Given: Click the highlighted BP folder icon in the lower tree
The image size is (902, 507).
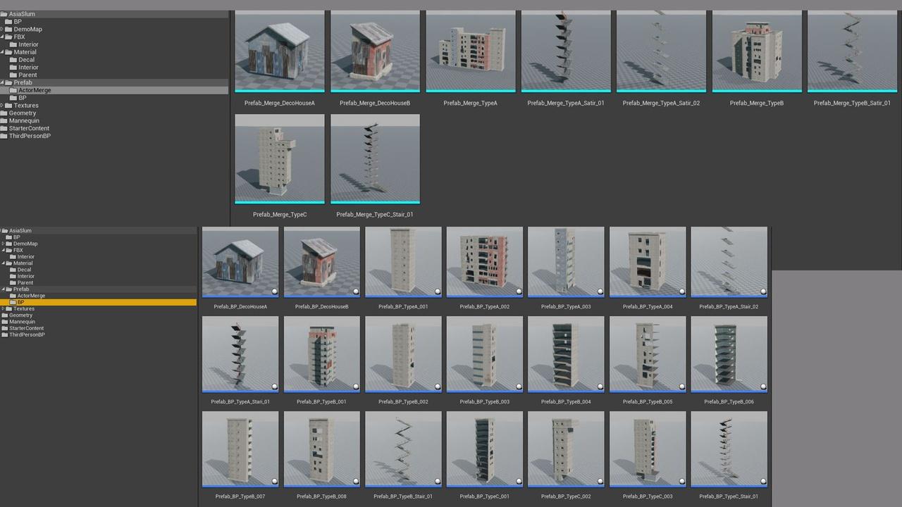Looking at the screenshot, I should pyautogui.click(x=13, y=302).
